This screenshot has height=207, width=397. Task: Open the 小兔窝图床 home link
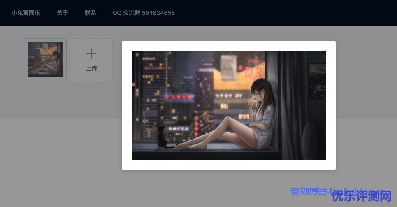coord(26,13)
